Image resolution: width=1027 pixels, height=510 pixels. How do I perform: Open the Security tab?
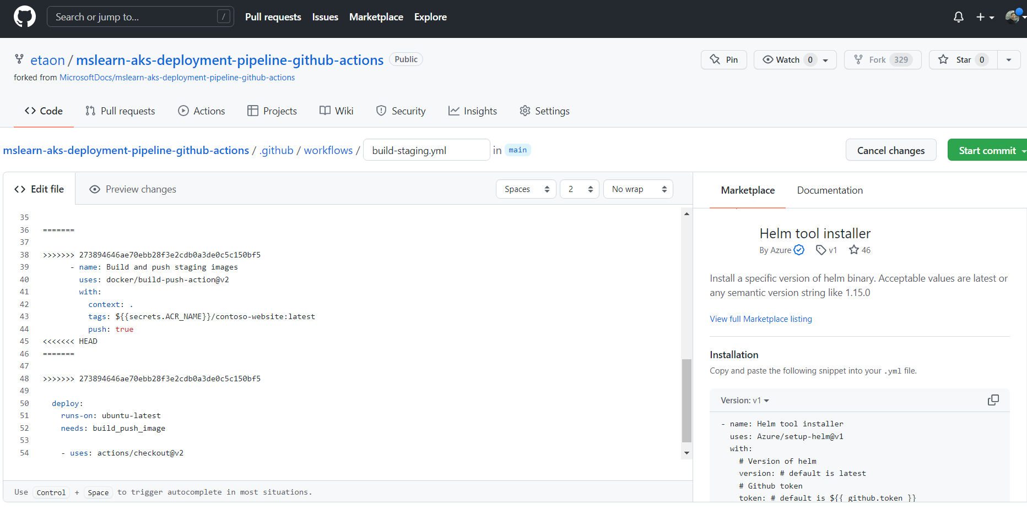click(x=401, y=111)
